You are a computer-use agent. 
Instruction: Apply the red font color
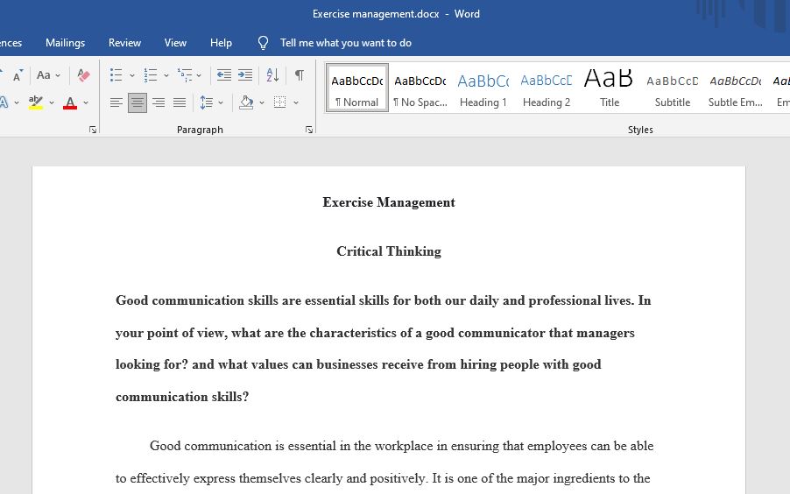[70, 102]
